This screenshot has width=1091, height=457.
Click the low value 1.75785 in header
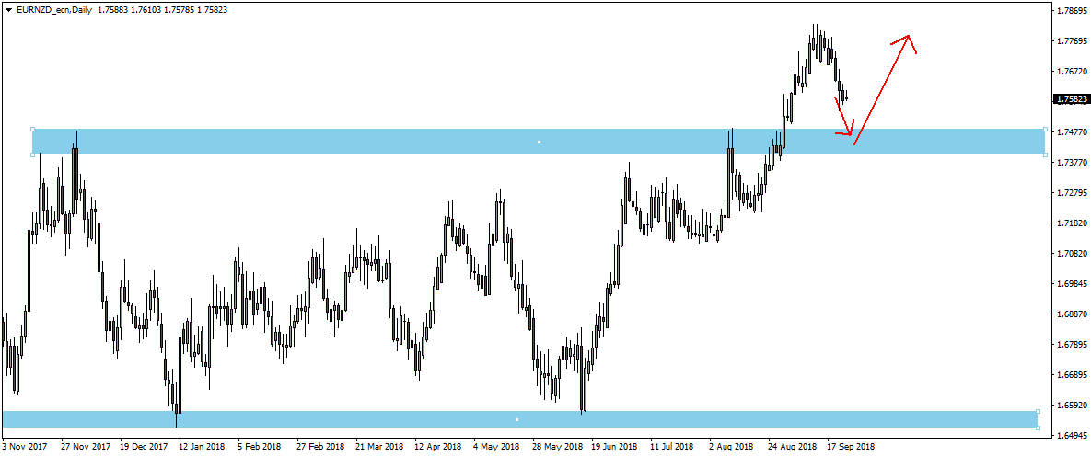(178, 10)
